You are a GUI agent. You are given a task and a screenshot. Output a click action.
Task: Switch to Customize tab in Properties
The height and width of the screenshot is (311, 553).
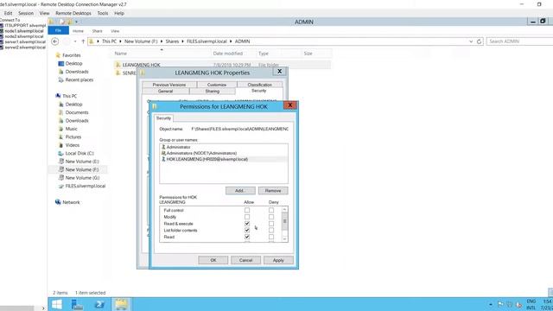tap(217, 85)
